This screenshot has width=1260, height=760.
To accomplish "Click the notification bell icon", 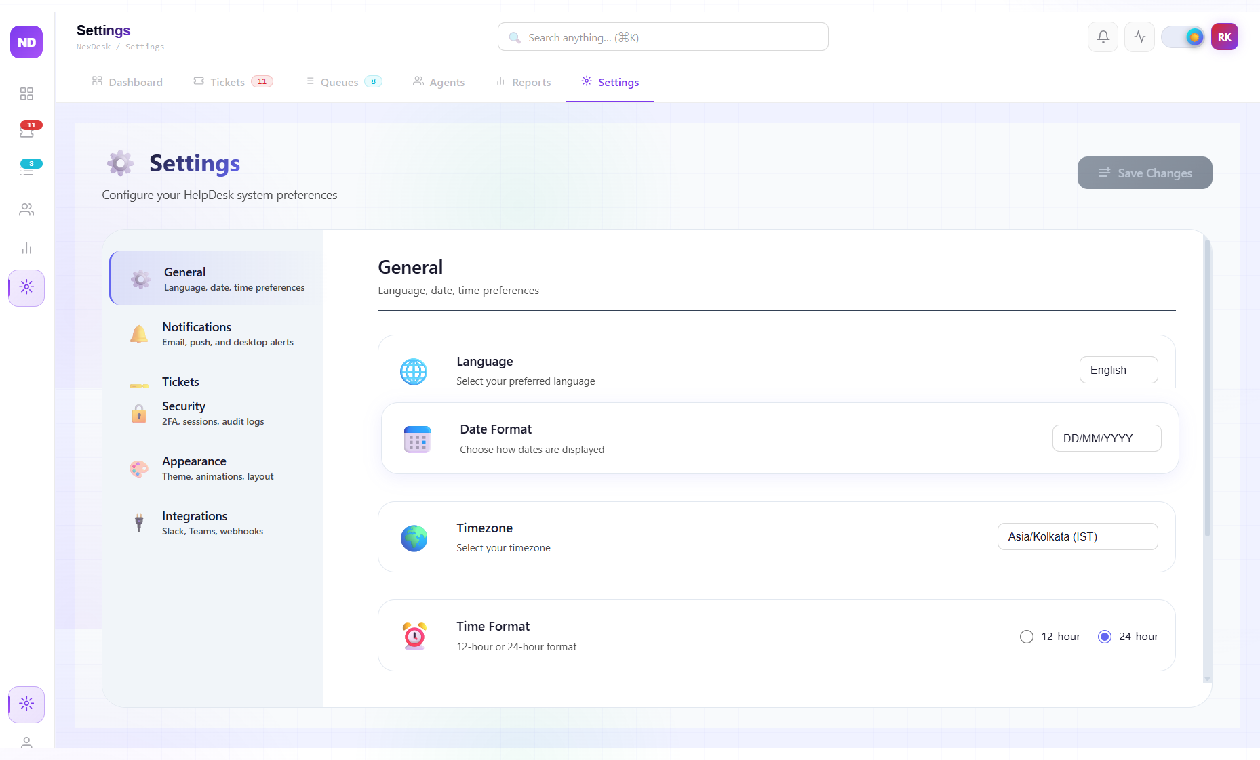I will pos(1103,37).
